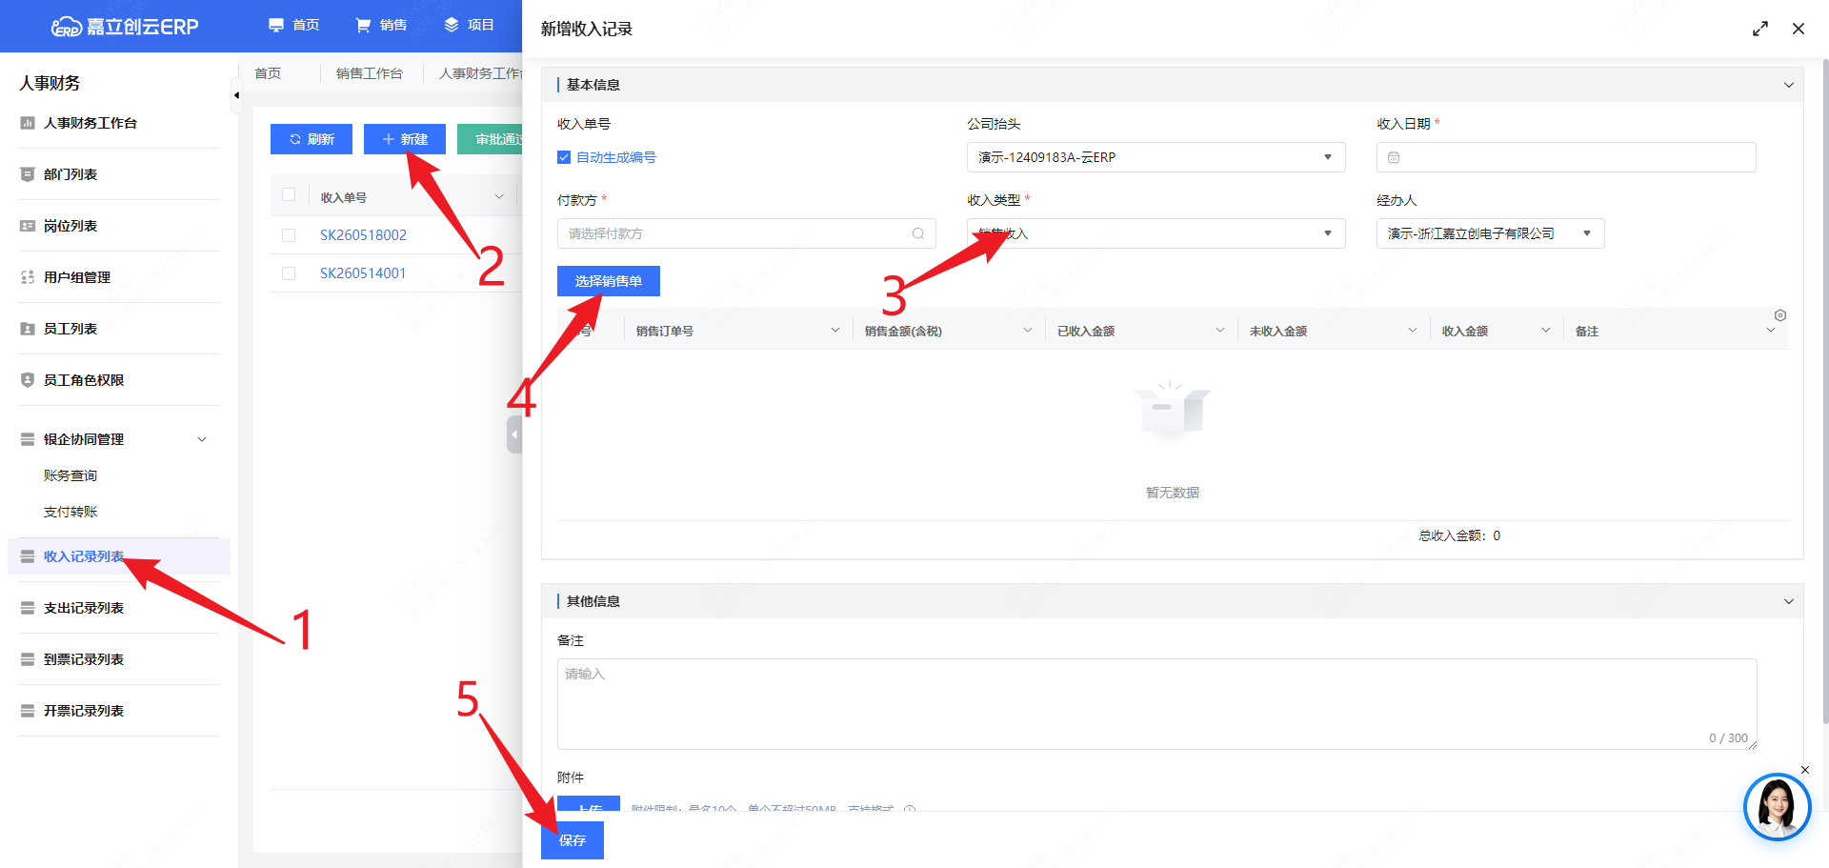Click the 备注 text area

(1156, 704)
